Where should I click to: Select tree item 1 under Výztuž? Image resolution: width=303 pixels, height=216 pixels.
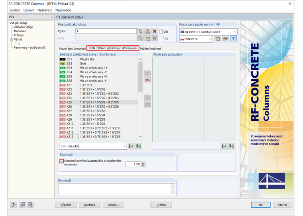pos(19,43)
